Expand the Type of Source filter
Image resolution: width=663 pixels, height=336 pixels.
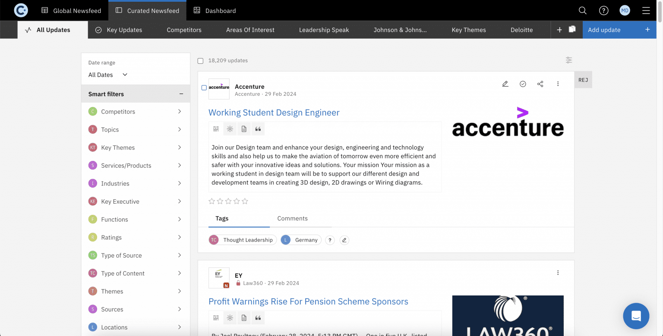(179, 255)
